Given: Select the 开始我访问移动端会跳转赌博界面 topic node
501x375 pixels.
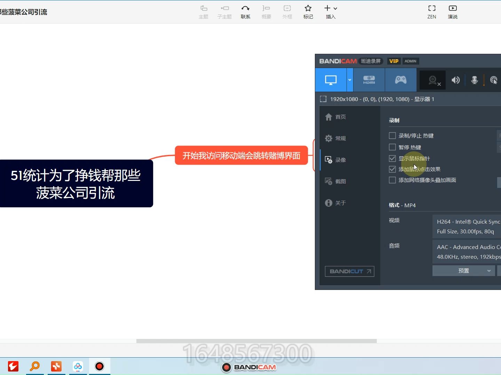Looking at the screenshot, I should pos(241,156).
